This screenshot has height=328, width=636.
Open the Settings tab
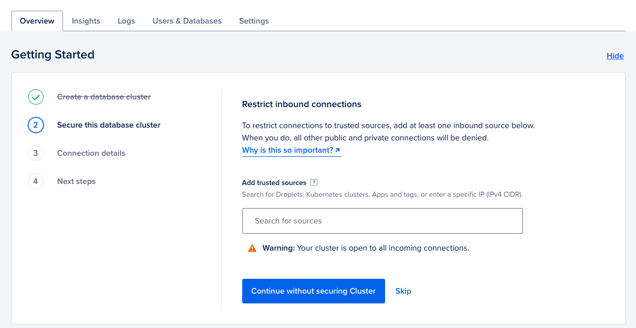pos(254,21)
